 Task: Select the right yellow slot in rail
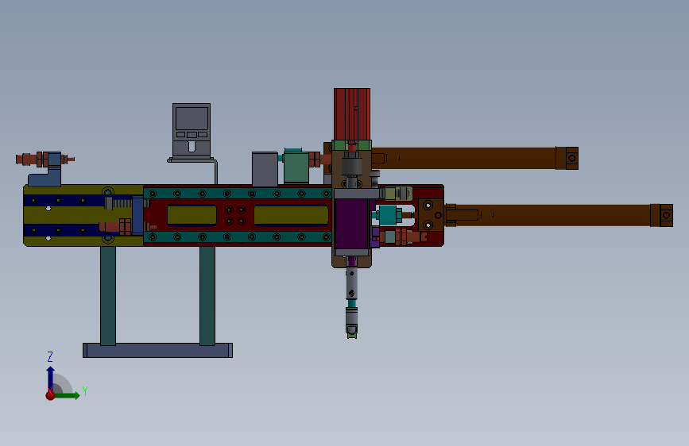(x=292, y=216)
